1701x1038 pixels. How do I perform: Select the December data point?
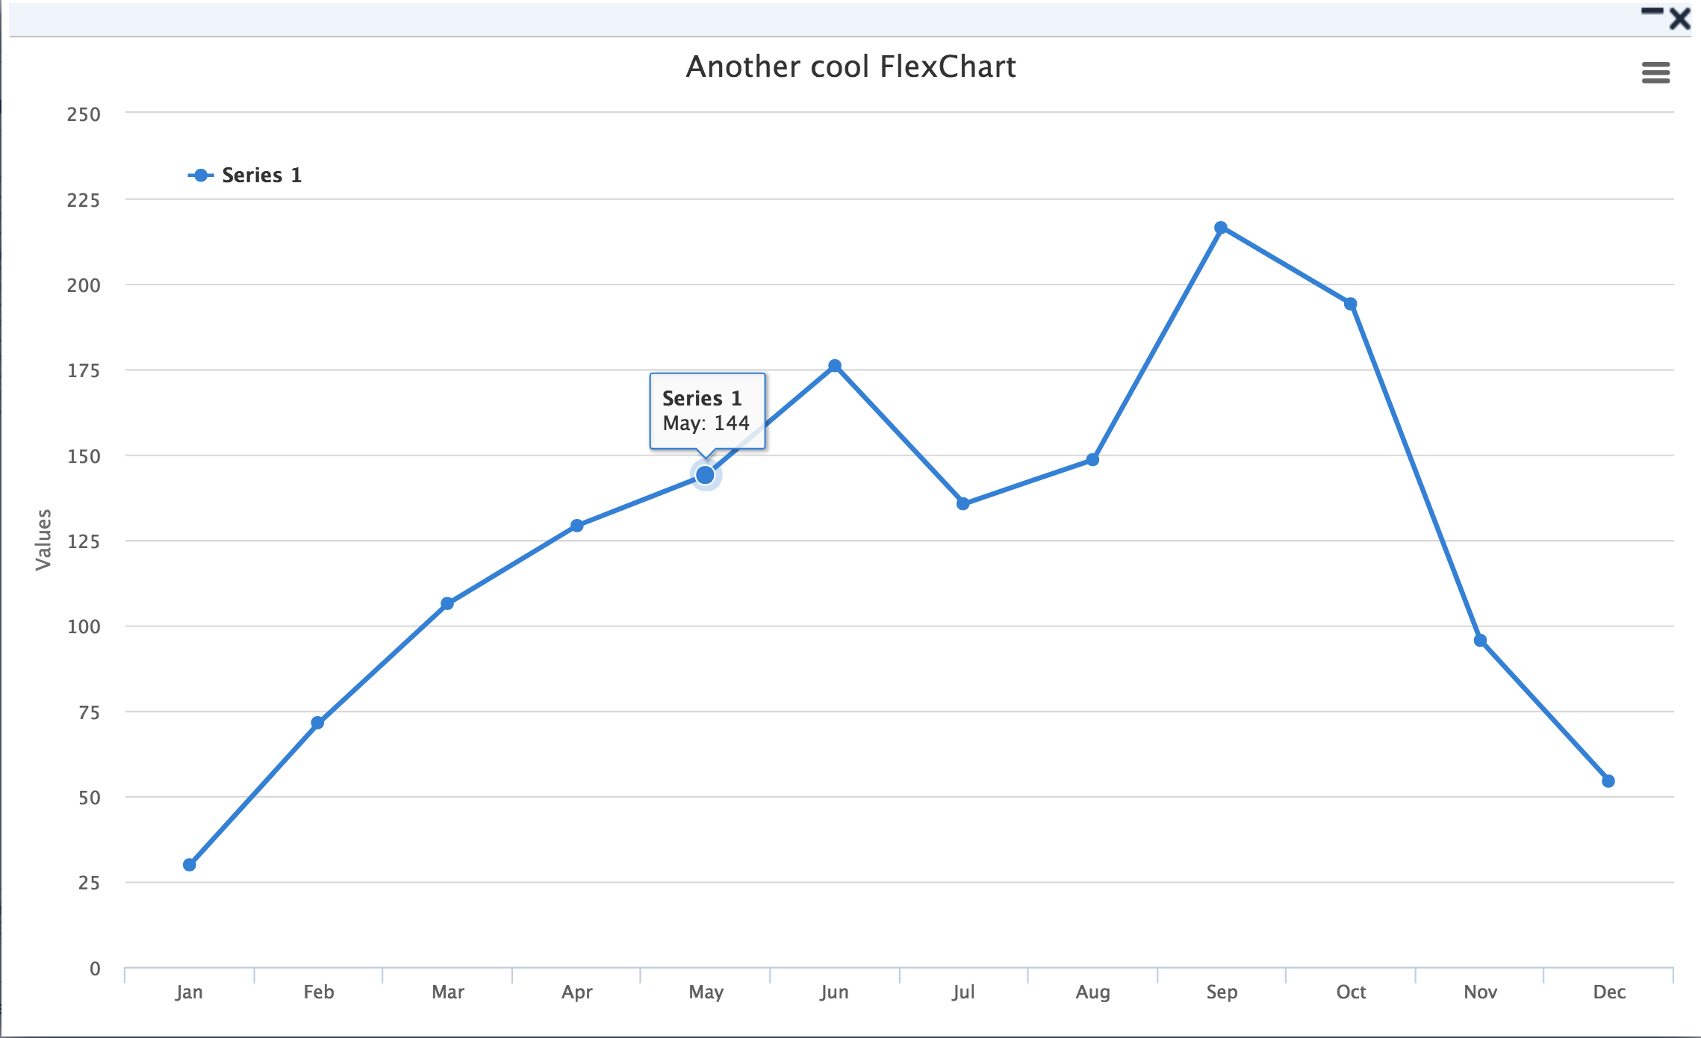click(1608, 781)
